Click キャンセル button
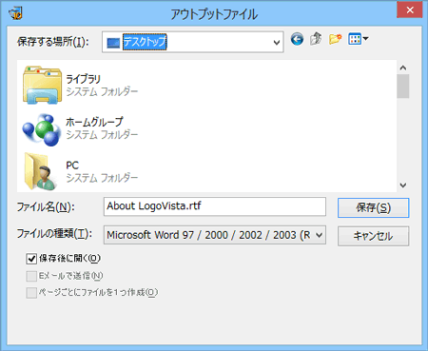Image resolution: width=428 pixels, height=351 pixels. tap(373, 236)
